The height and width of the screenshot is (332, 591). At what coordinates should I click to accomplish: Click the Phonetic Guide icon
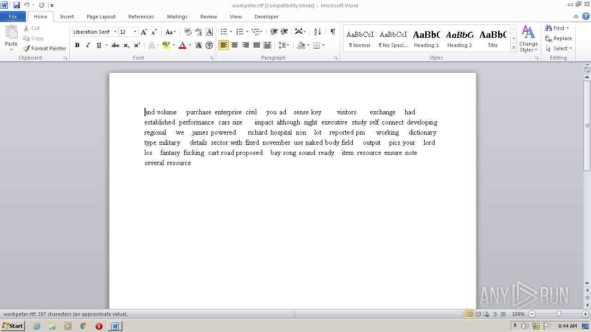coord(199,32)
